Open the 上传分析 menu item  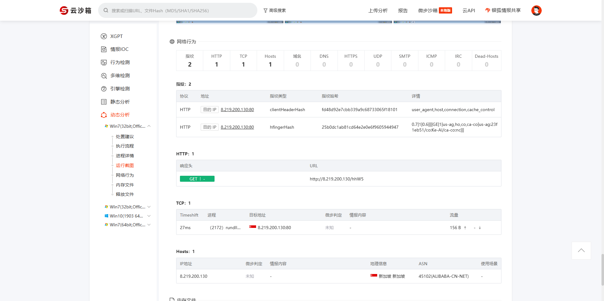click(378, 11)
